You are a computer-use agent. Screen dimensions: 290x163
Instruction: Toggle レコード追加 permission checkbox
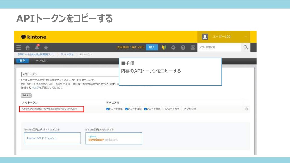point(127,109)
